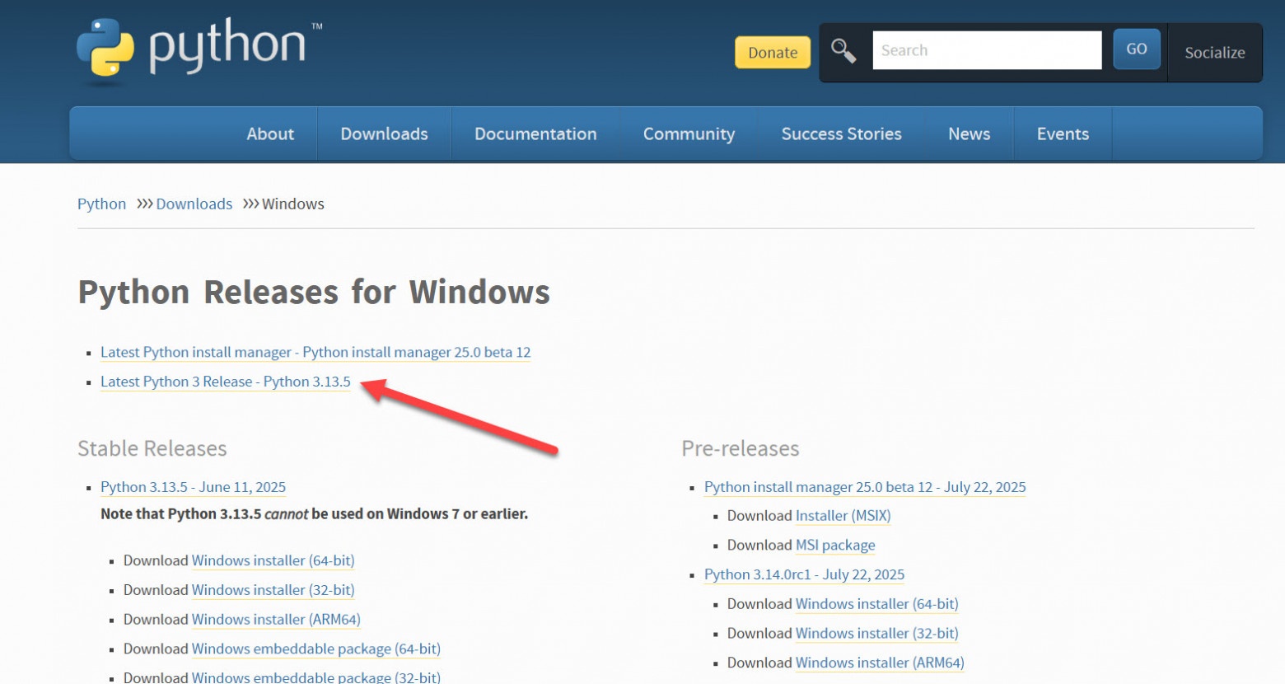
Task: Open the Community navigation item
Action: click(x=689, y=134)
